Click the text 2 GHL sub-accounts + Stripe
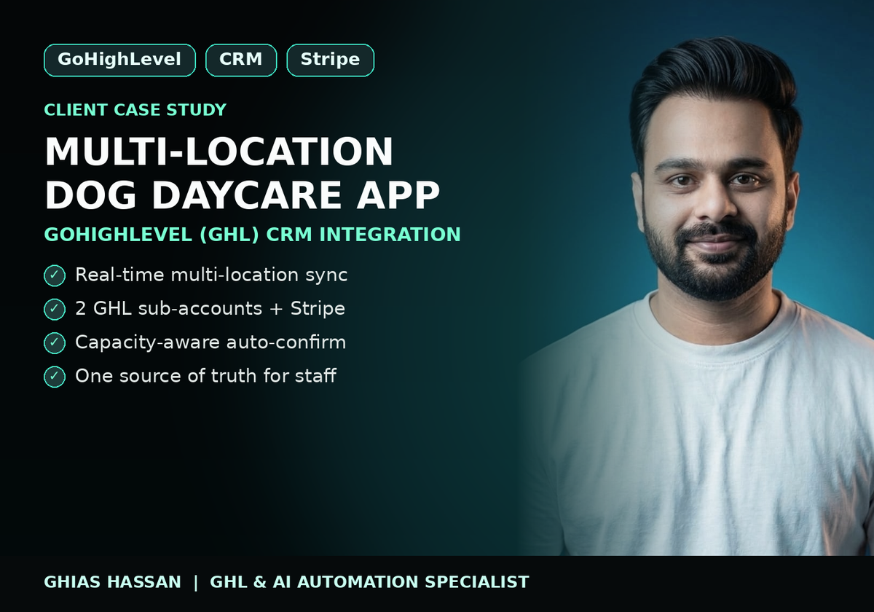The width and height of the screenshot is (874, 612). point(210,309)
